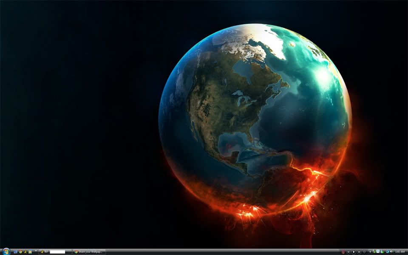Skip to next track in taskbar player
408x255 pixels.
pos(359,252)
